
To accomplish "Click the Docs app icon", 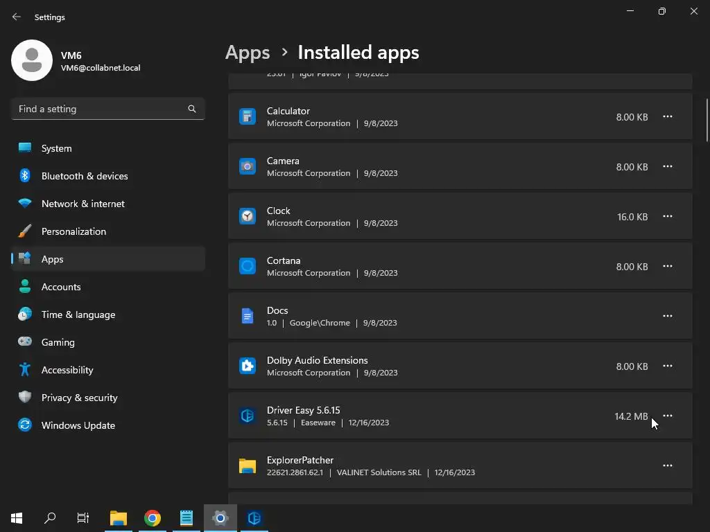I will coord(248,316).
